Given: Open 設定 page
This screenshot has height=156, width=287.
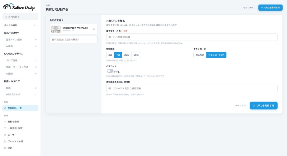Looking at the screenshot, I should coord(20,148).
